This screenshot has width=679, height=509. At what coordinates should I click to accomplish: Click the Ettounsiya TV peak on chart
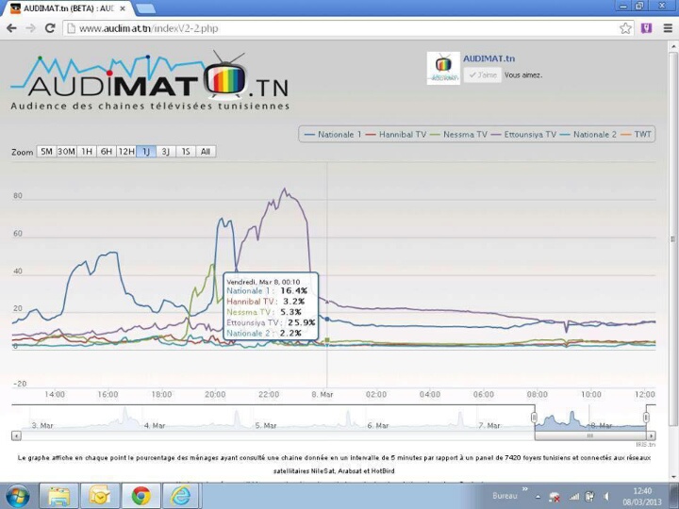point(284,189)
